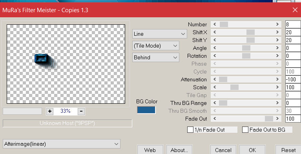Click left arrow of Attenuation slider
This screenshot has height=154, width=301.
(215, 79)
